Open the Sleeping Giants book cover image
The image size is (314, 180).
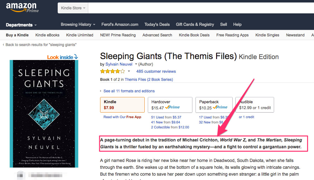point(44,114)
